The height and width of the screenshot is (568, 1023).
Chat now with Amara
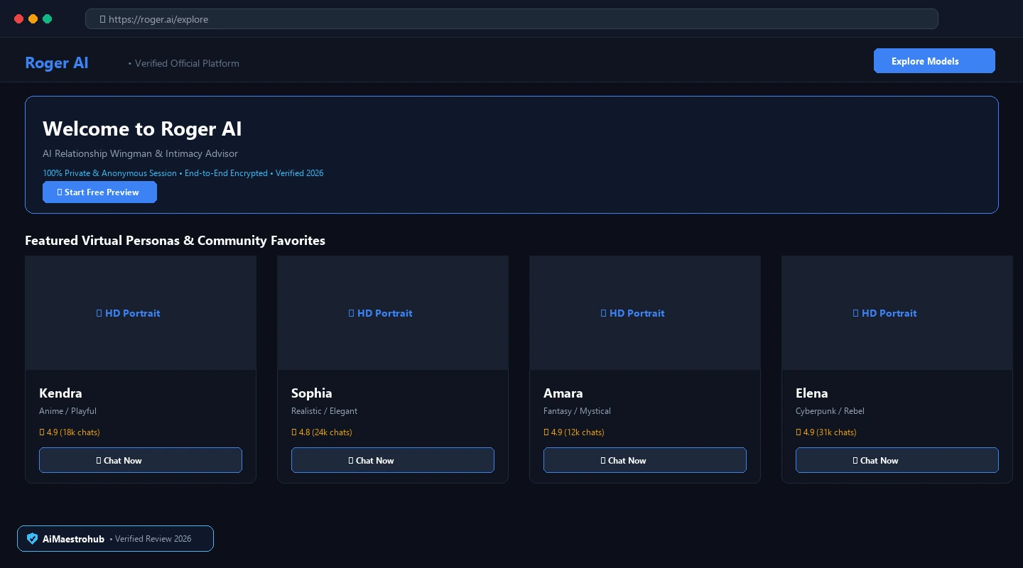coord(645,460)
